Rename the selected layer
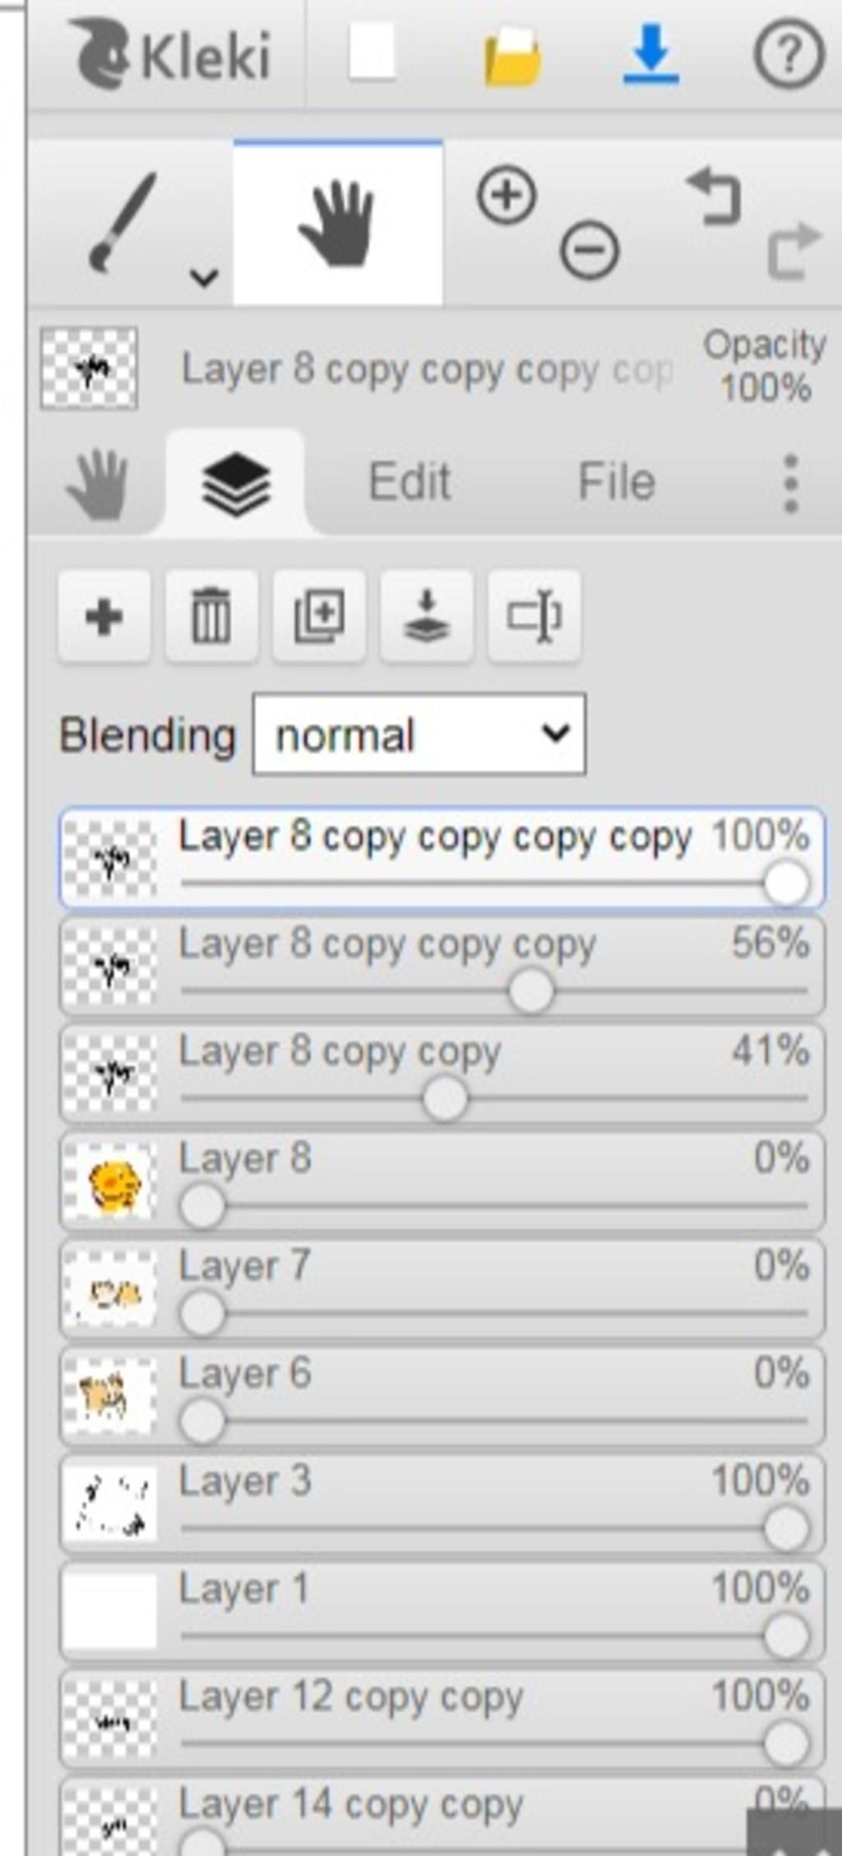This screenshot has width=842, height=1856. click(x=534, y=616)
